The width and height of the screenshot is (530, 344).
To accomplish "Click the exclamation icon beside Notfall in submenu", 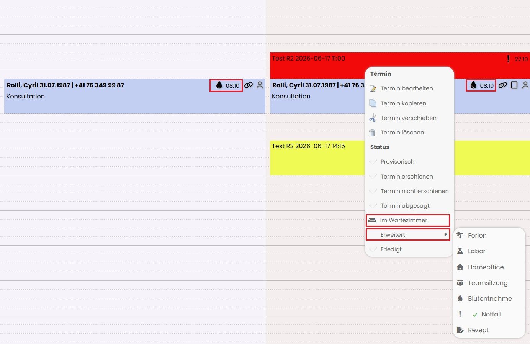I will tap(460, 314).
